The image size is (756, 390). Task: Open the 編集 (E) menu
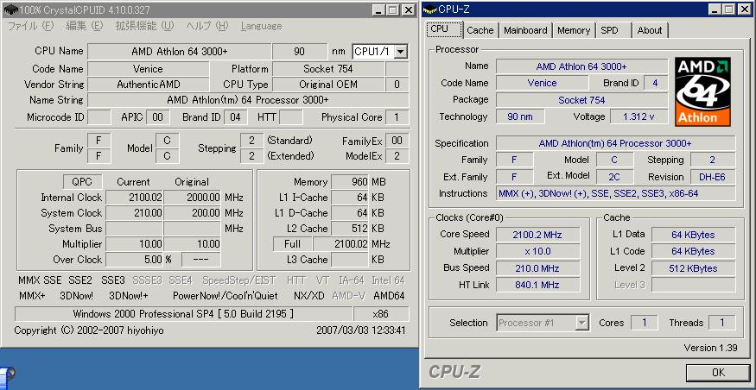pos(85,26)
